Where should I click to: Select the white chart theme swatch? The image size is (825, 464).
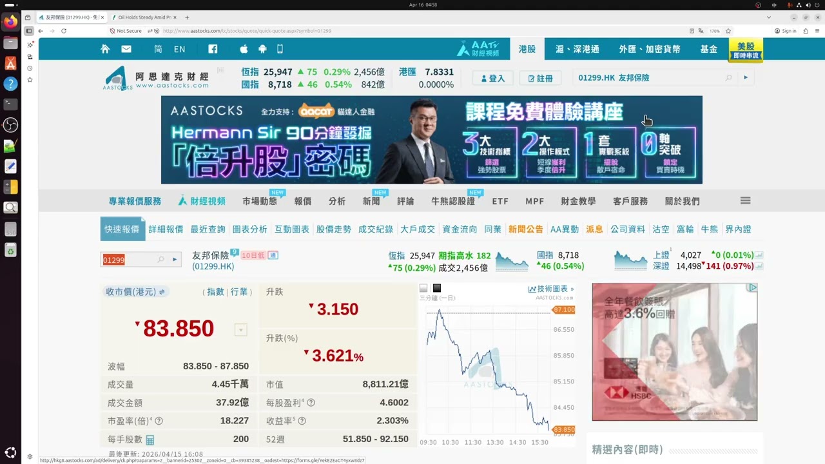click(x=423, y=288)
